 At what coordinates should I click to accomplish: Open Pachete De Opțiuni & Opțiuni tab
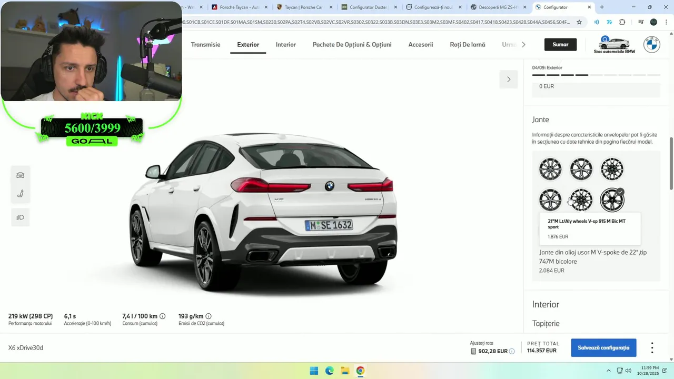(352, 45)
